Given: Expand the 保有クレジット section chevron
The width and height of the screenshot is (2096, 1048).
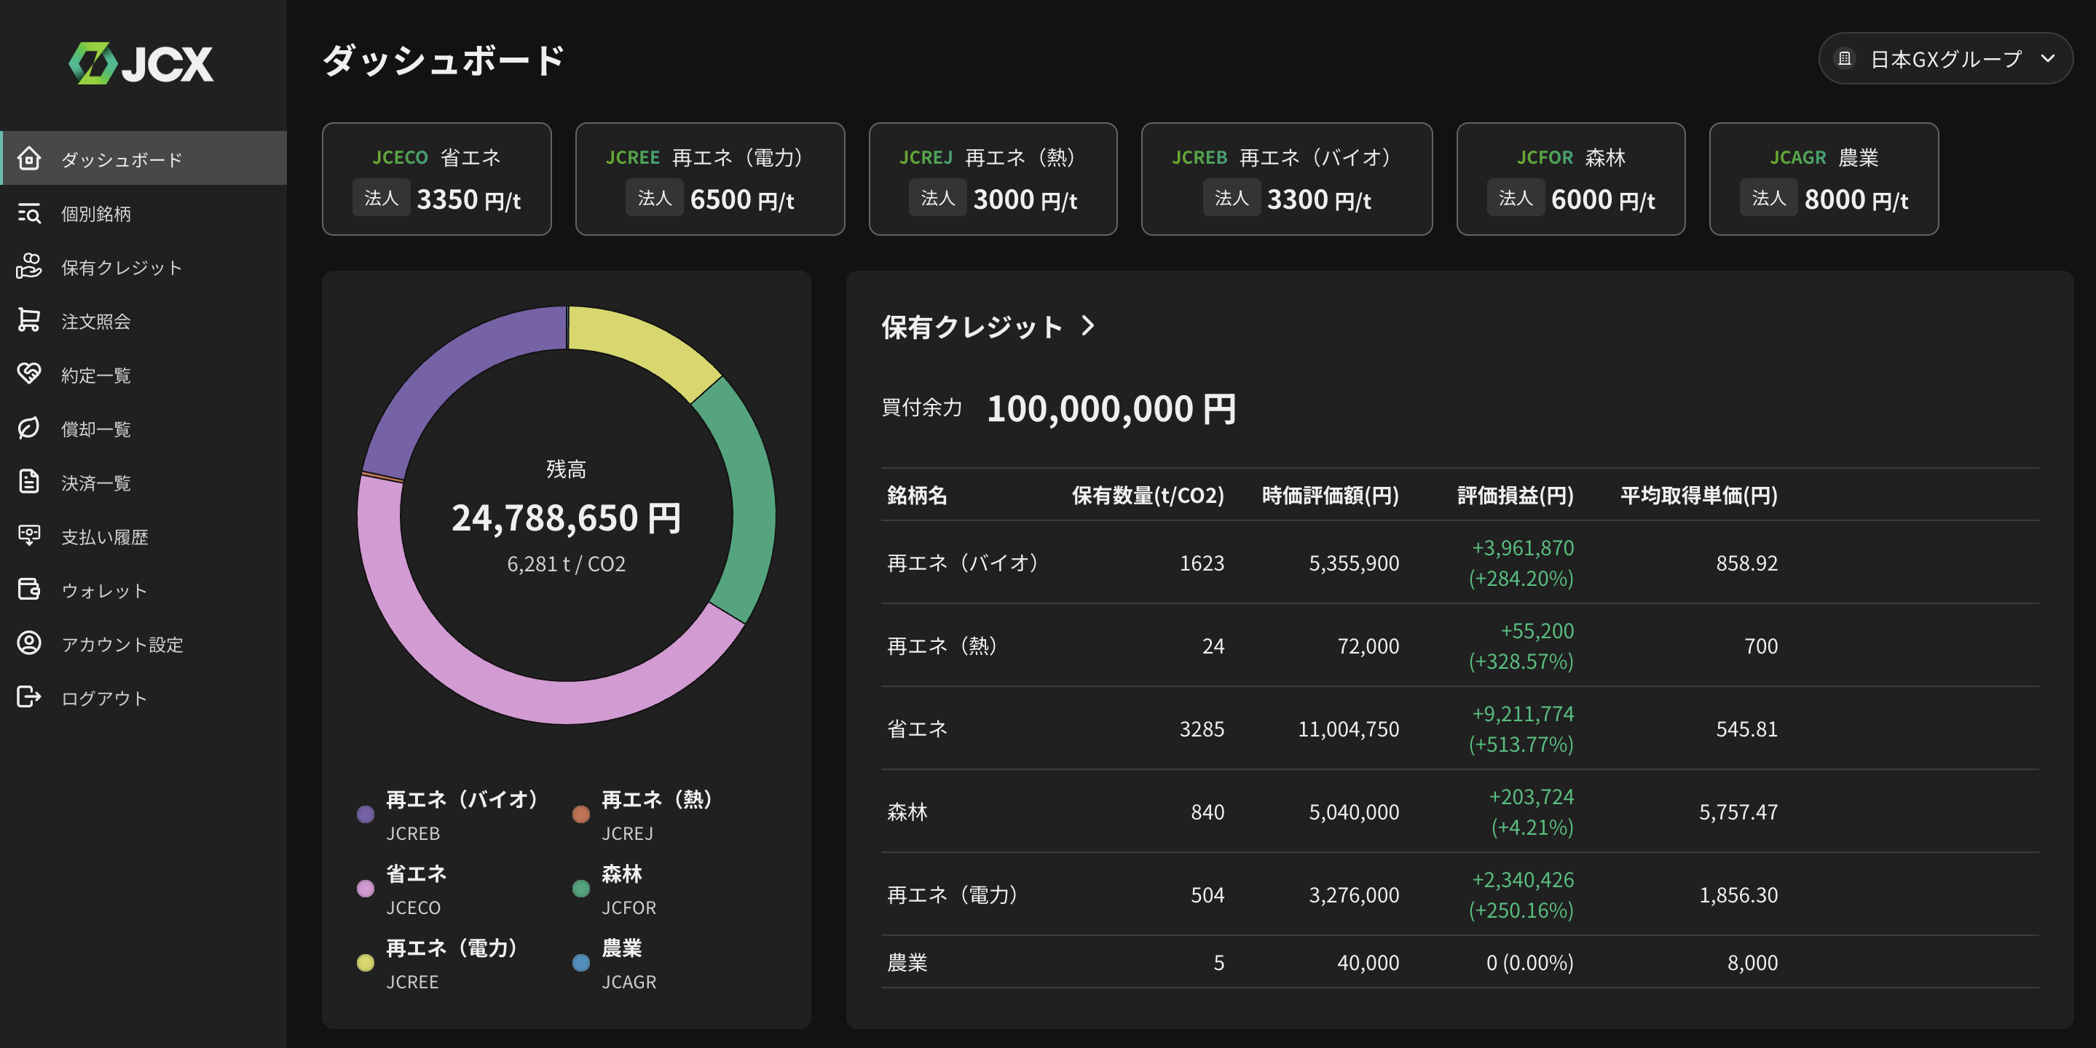Looking at the screenshot, I should 1088,326.
